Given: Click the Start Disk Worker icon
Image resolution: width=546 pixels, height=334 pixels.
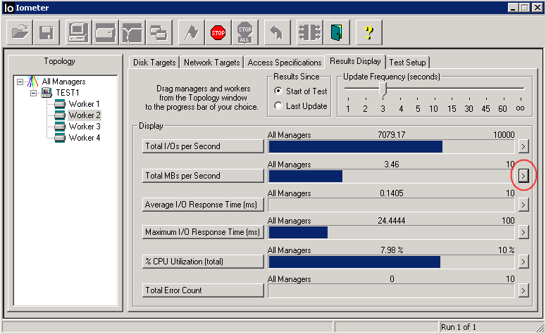Looking at the screenshot, I should (105, 32).
